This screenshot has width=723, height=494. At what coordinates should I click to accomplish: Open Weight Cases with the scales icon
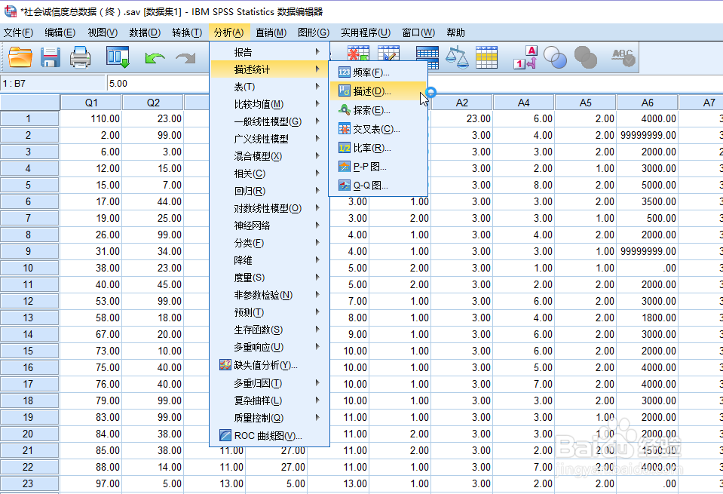coord(458,57)
